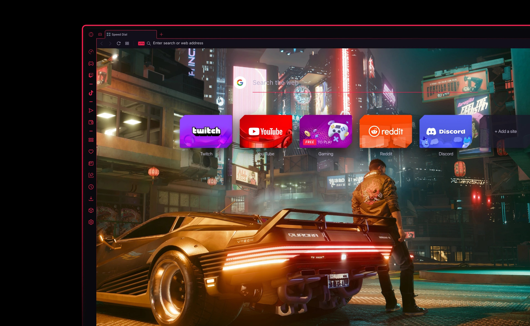Click the Add a site button
Image resolution: width=530 pixels, height=326 pixels.
click(x=506, y=132)
